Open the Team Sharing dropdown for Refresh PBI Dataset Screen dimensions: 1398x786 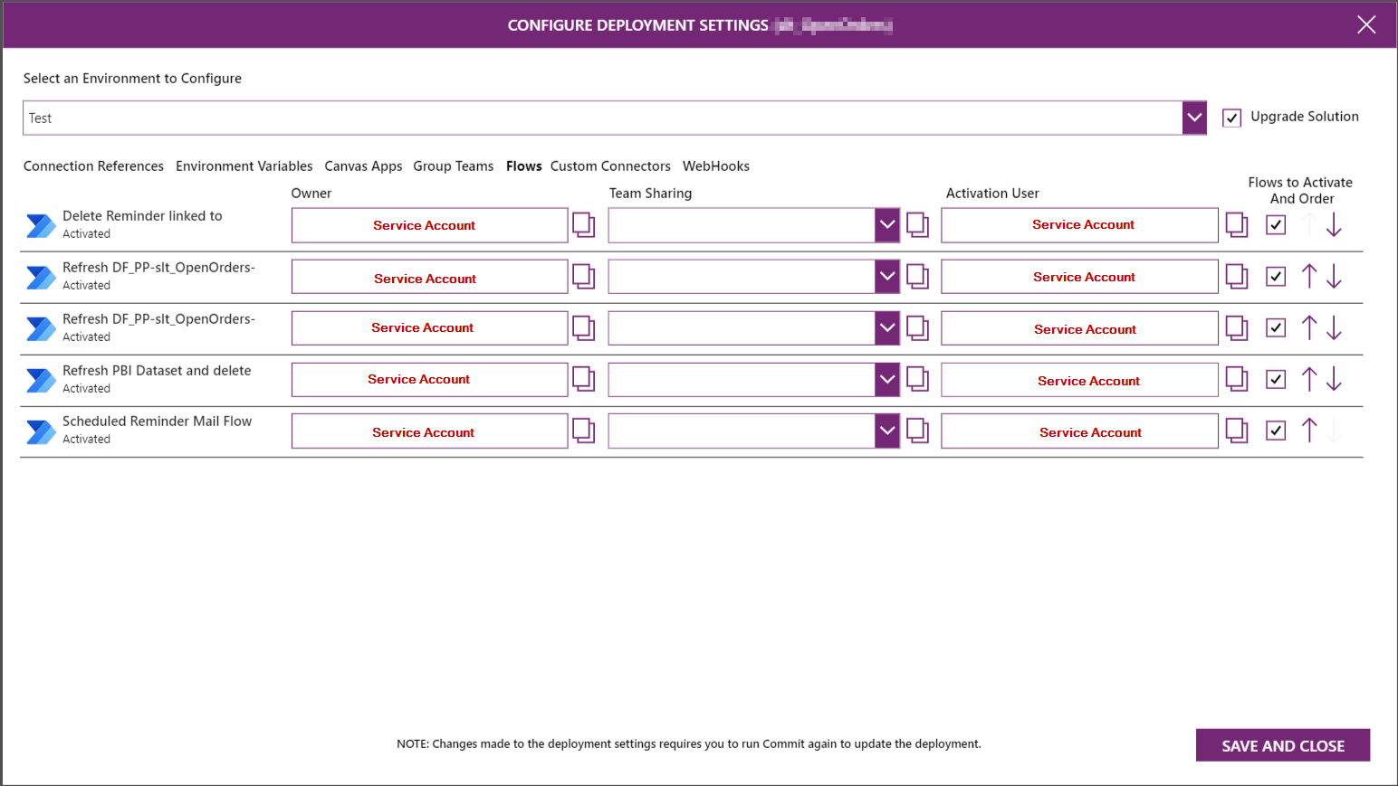tap(886, 379)
